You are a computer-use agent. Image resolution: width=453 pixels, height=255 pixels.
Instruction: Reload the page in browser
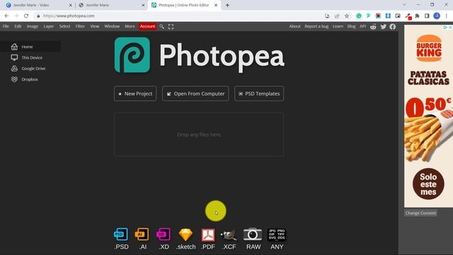[x=26, y=16]
